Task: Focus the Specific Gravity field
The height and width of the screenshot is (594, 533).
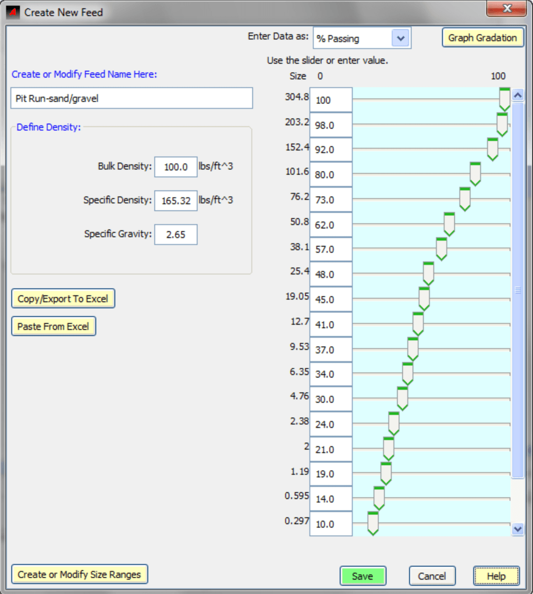Action: coord(176,235)
